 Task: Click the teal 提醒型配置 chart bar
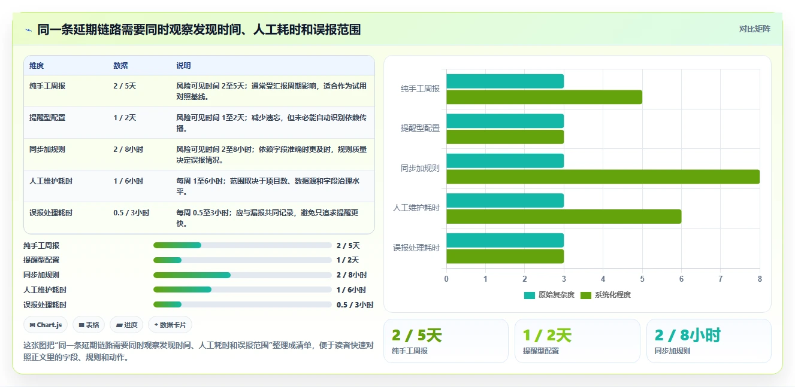[x=505, y=121]
